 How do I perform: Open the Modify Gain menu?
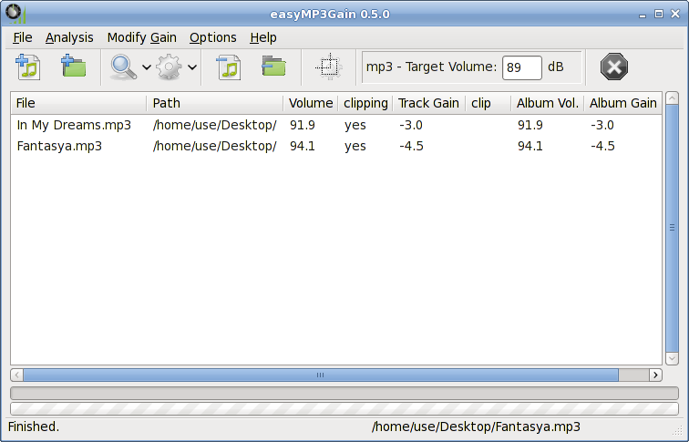[142, 37]
